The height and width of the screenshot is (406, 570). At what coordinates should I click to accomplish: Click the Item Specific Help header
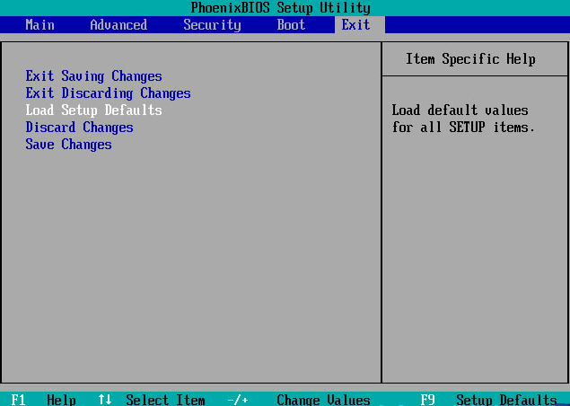click(470, 59)
